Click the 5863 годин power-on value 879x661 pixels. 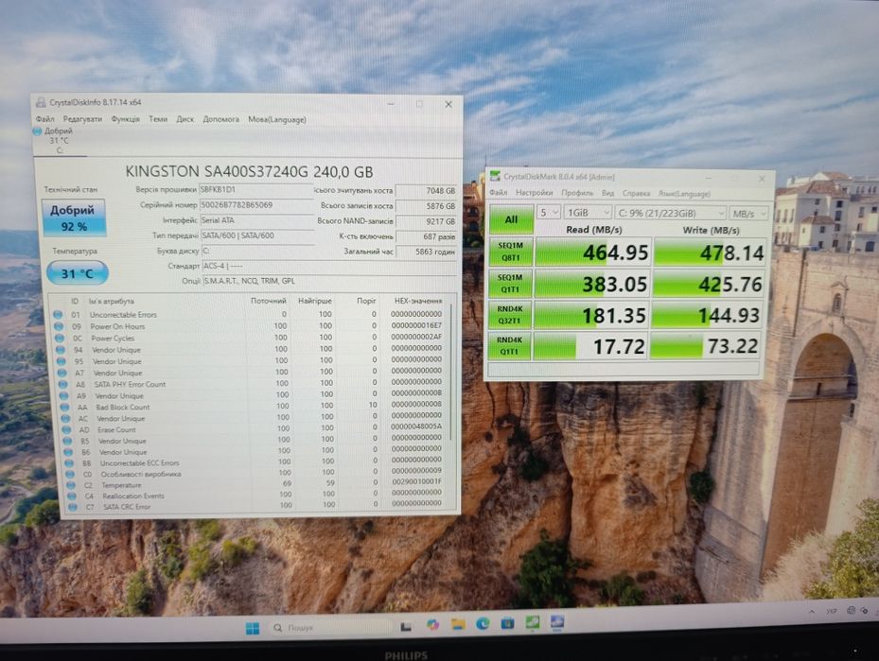click(427, 252)
